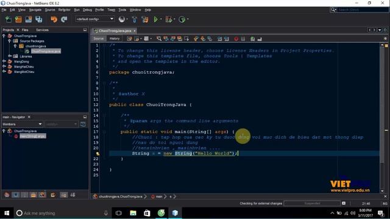The height and width of the screenshot is (219, 390).
Task: Open the Members dropdown in Navigator
Action: (22, 124)
